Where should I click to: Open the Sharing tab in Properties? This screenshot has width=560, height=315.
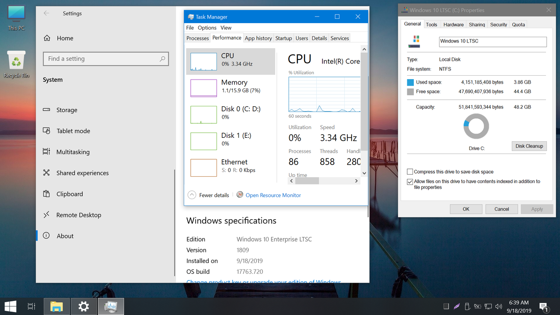[x=477, y=24]
